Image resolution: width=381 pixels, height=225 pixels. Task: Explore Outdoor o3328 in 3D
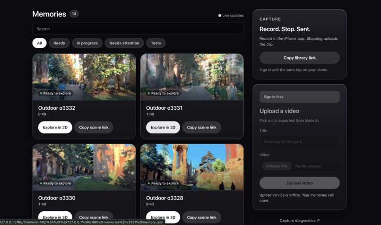163,217
